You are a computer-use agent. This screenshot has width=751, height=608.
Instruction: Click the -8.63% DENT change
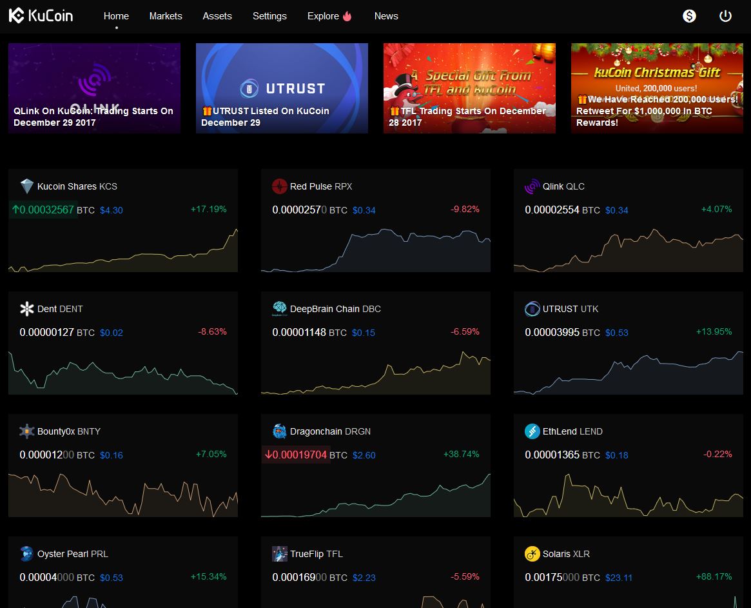[x=212, y=331]
